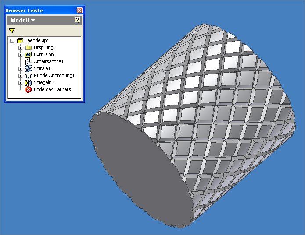Select the Ende des Bauteils label
Screen dimensions: 305x235
52,89
